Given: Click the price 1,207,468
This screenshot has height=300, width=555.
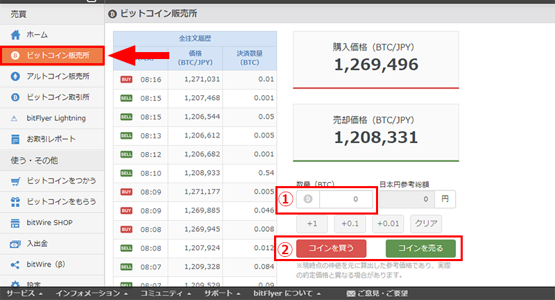Looking at the screenshot, I should point(202,98).
